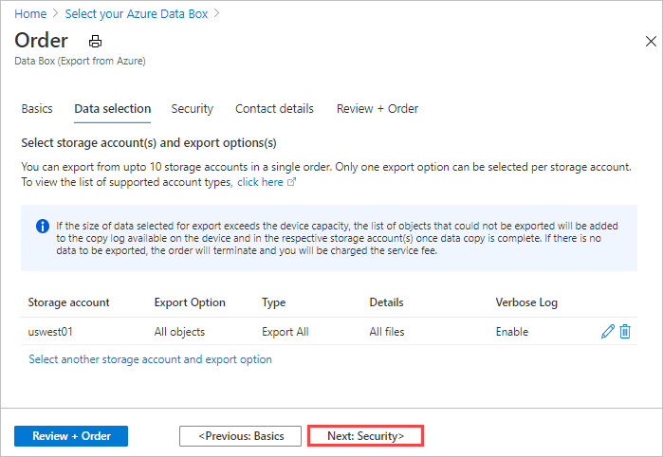Open the Security tab
This screenshot has height=457, width=663.
pyautogui.click(x=192, y=109)
